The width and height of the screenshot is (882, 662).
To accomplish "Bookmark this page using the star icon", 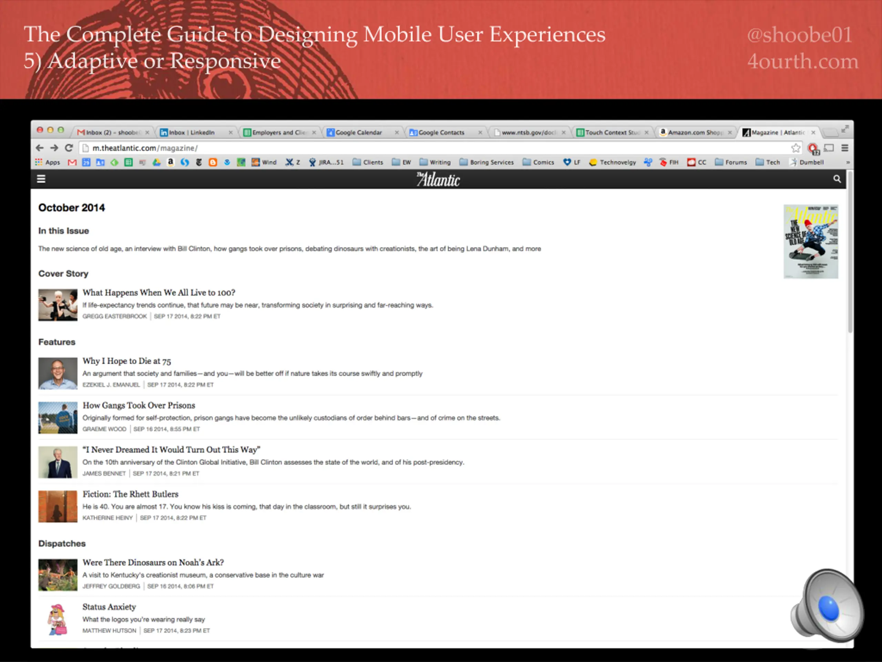I will (x=796, y=148).
